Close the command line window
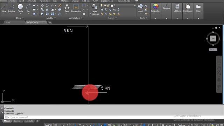The height and width of the screenshot is (126, 224). pyautogui.click(x=2, y=108)
